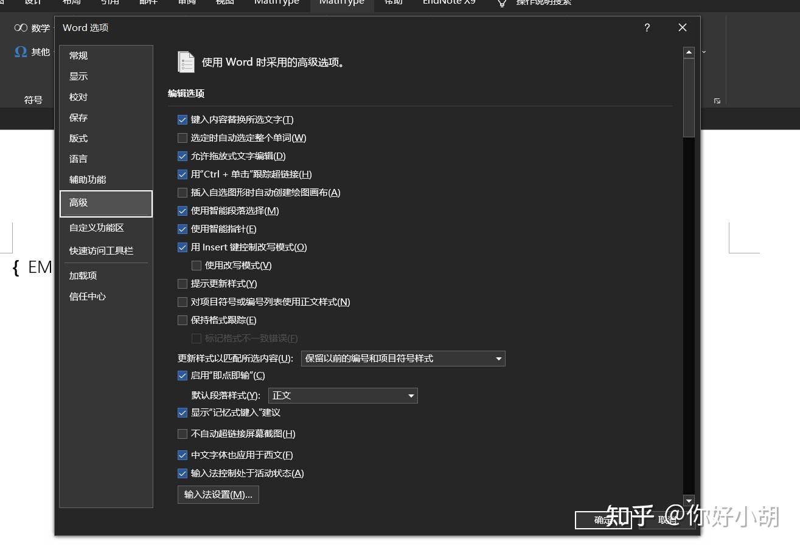Open 信任中心 category in sidebar
Image resolution: width=800 pixels, height=550 pixels.
coord(106,296)
